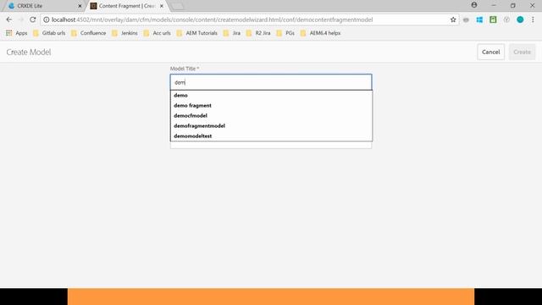The image size is (542, 305).
Task: Choose 'demo' autocomplete suggestion
Action: (271, 95)
